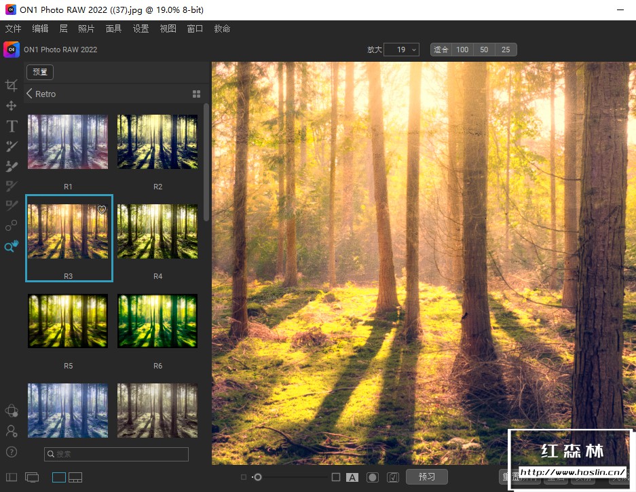Select the Text tool
The width and height of the screenshot is (636, 492).
[x=12, y=126]
